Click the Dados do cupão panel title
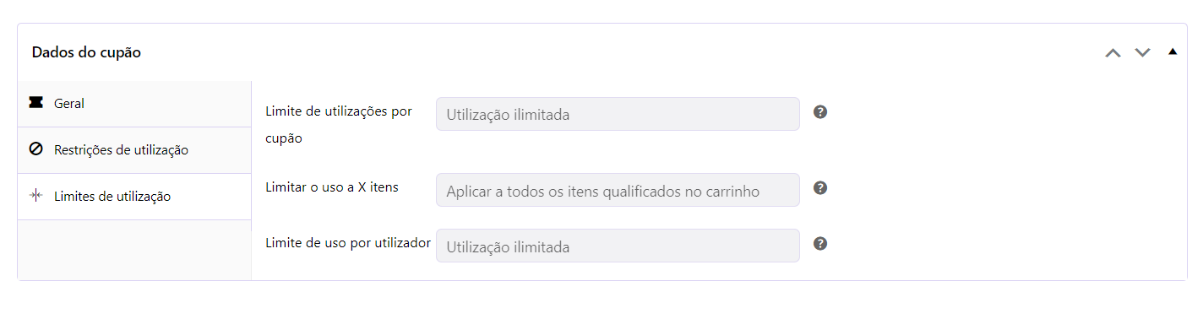Image resolution: width=1203 pixels, height=319 pixels. [x=86, y=52]
